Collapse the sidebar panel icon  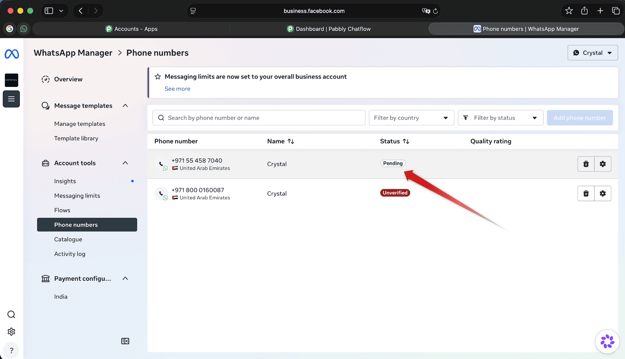[125, 341]
